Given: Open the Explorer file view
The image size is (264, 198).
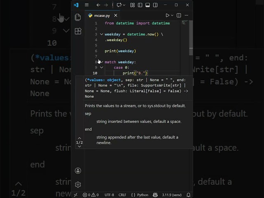Looking at the screenshot, I should 78,17.
